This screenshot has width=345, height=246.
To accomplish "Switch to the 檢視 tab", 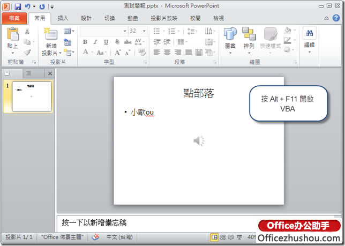I will click(219, 18).
